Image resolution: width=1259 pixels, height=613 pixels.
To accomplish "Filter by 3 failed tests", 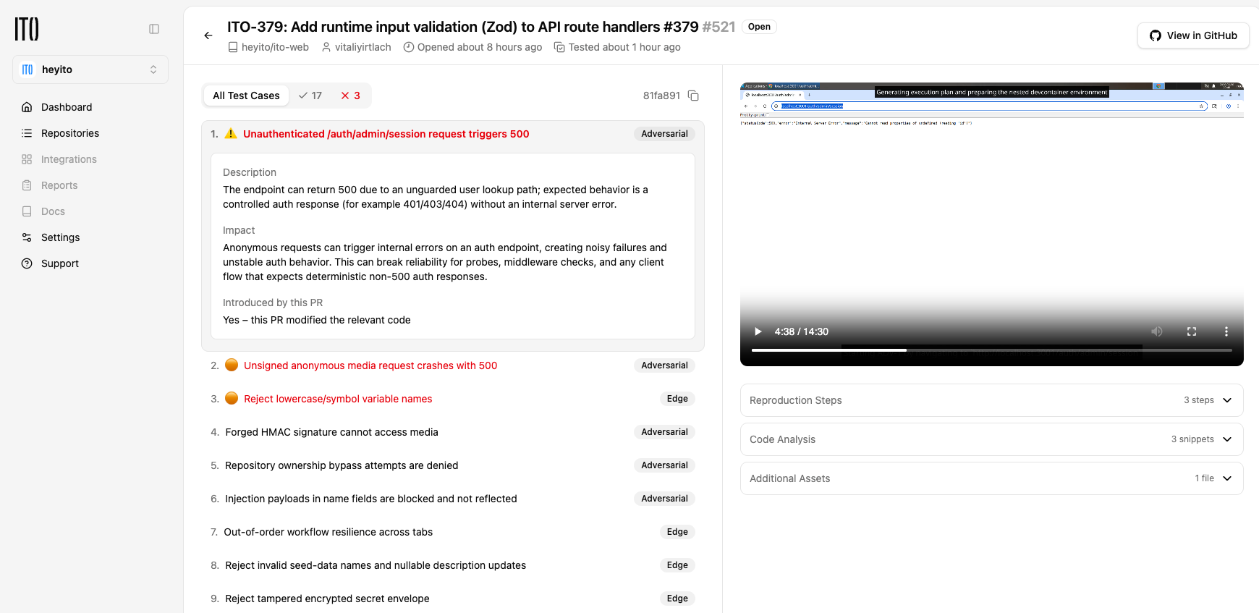I will (350, 96).
